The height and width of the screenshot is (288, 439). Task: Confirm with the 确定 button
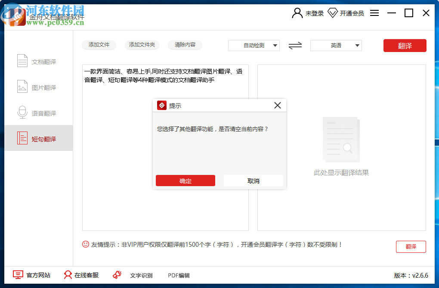(185, 181)
